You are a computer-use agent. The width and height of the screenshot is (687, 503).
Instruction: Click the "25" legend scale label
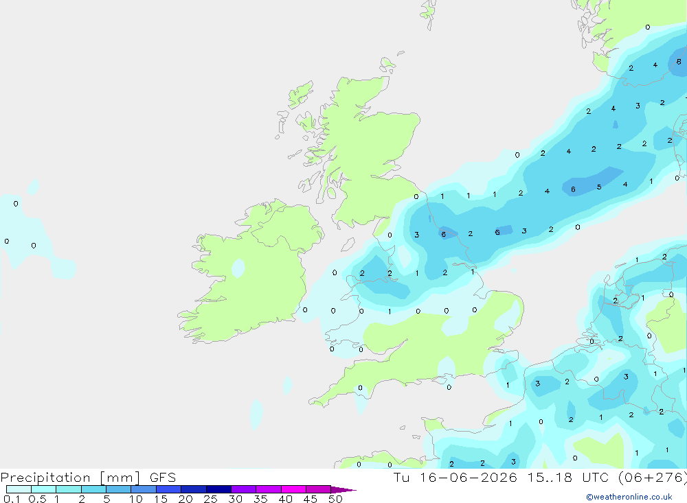click(210, 499)
